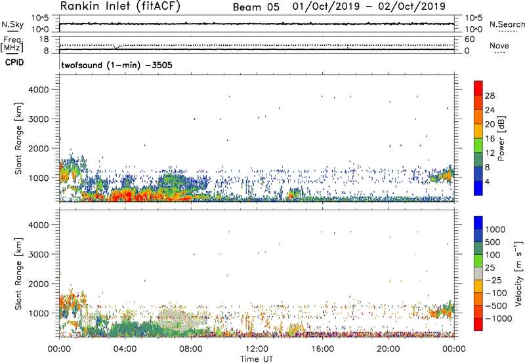
Task: Click the '08:00' time axis label
Action: [x=191, y=349]
